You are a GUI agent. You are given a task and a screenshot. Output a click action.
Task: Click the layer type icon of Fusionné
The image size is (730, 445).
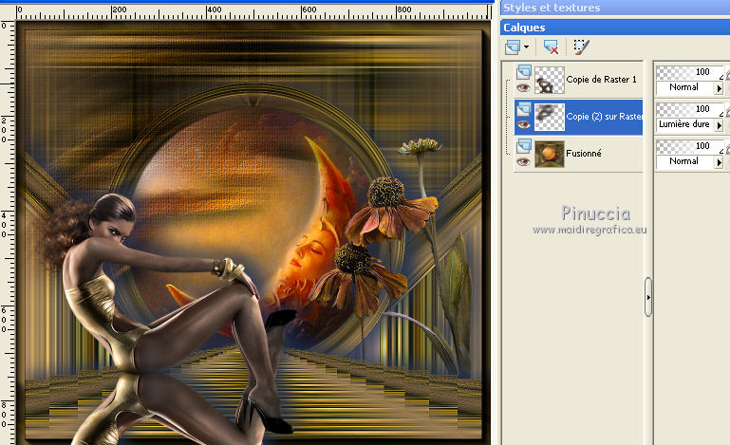pyautogui.click(x=524, y=145)
